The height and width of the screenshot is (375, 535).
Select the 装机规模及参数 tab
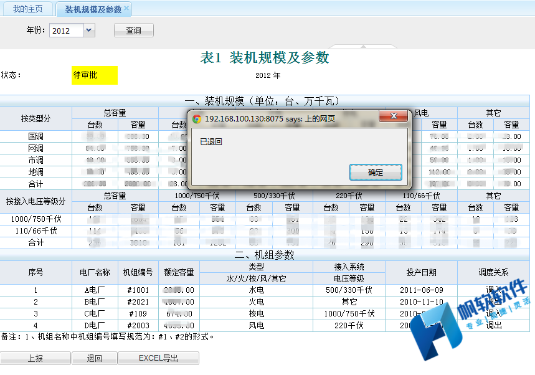click(93, 9)
